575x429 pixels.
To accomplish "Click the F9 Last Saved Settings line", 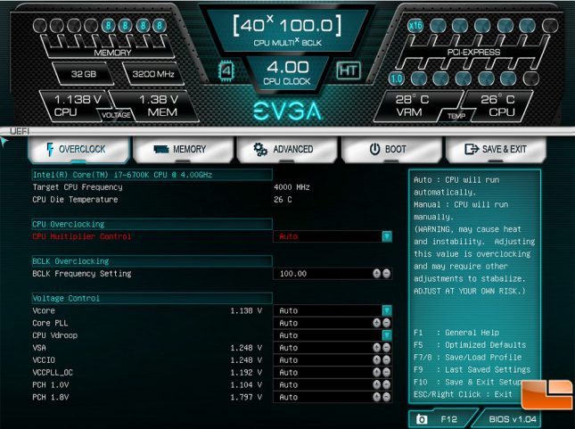I will coord(472,369).
